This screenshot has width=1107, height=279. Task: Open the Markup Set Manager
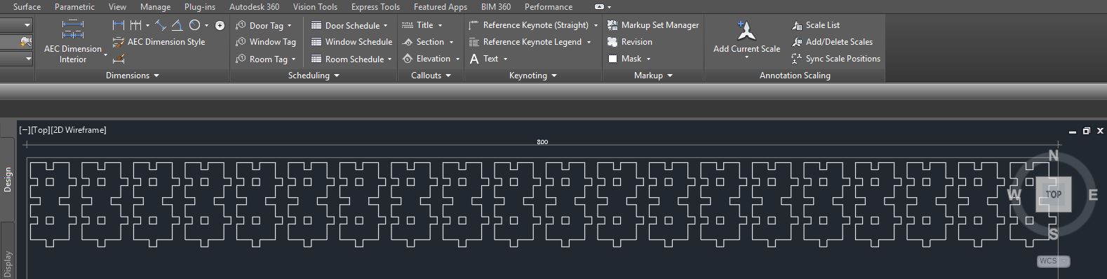(653, 25)
